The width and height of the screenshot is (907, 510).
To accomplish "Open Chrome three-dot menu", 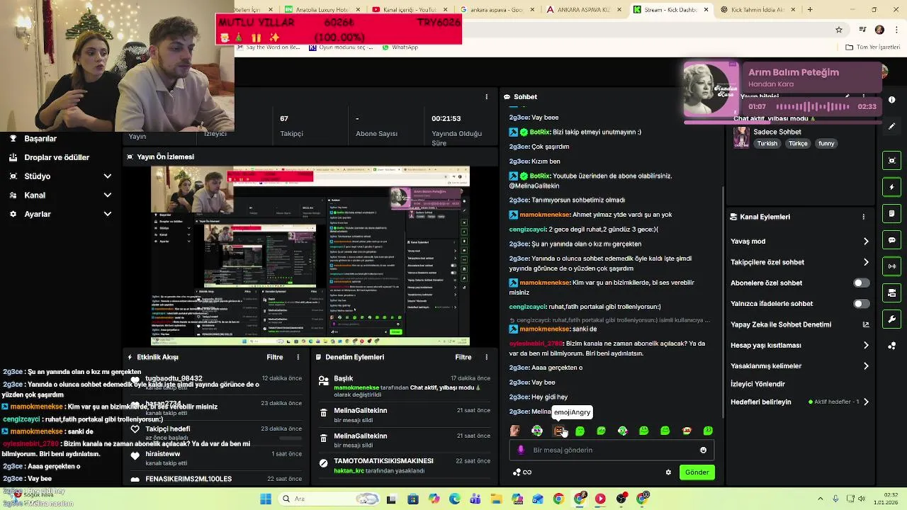I will pos(896,30).
